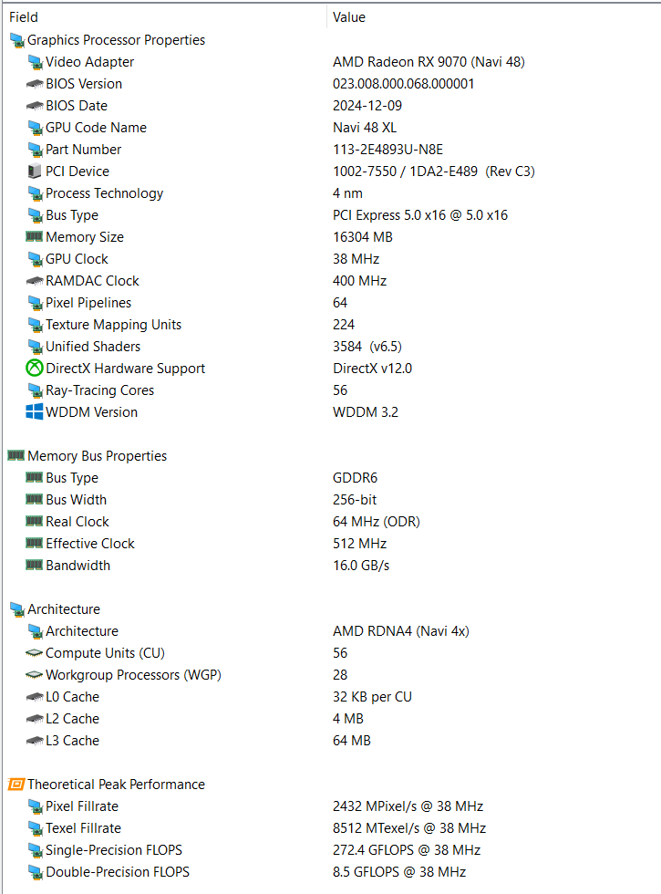Click the Theoretical Peak Performance group icon

[16, 785]
